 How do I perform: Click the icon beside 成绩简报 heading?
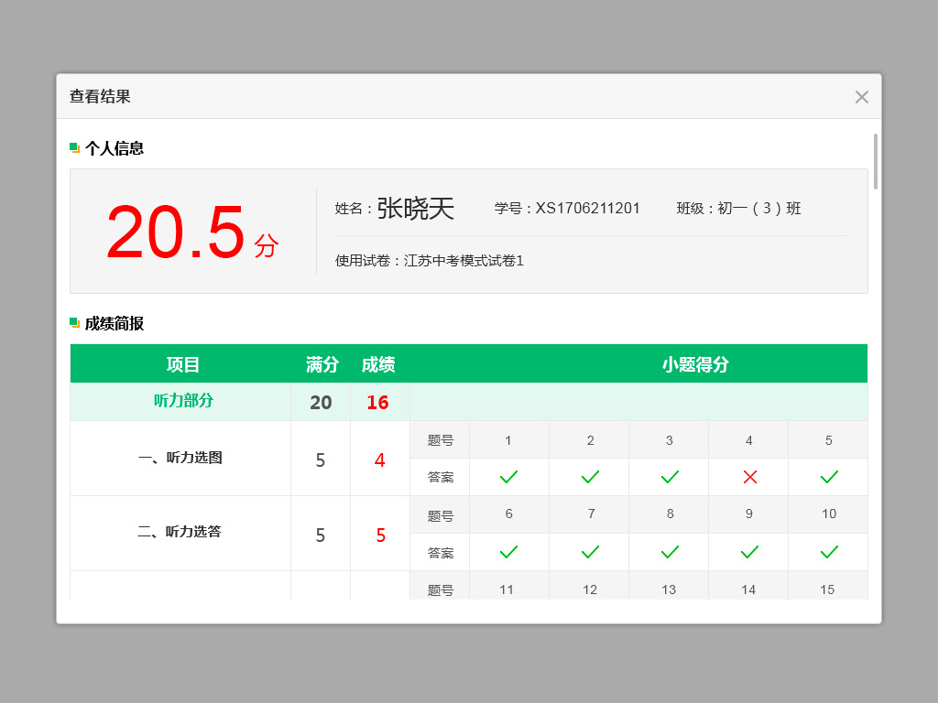tap(75, 323)
